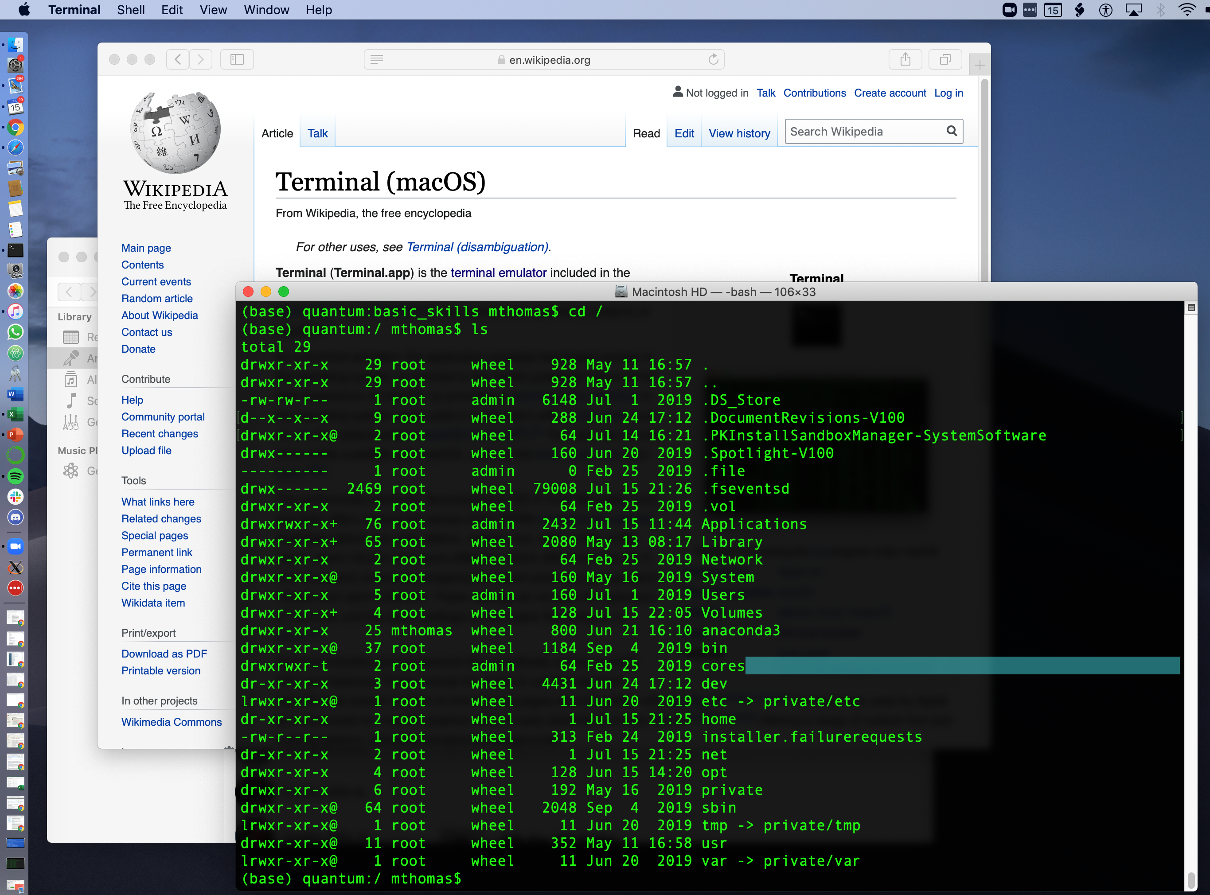Open the Calendar app from the Dock
The width and height of the screenshot is (1210, 895).
point(15,107)
